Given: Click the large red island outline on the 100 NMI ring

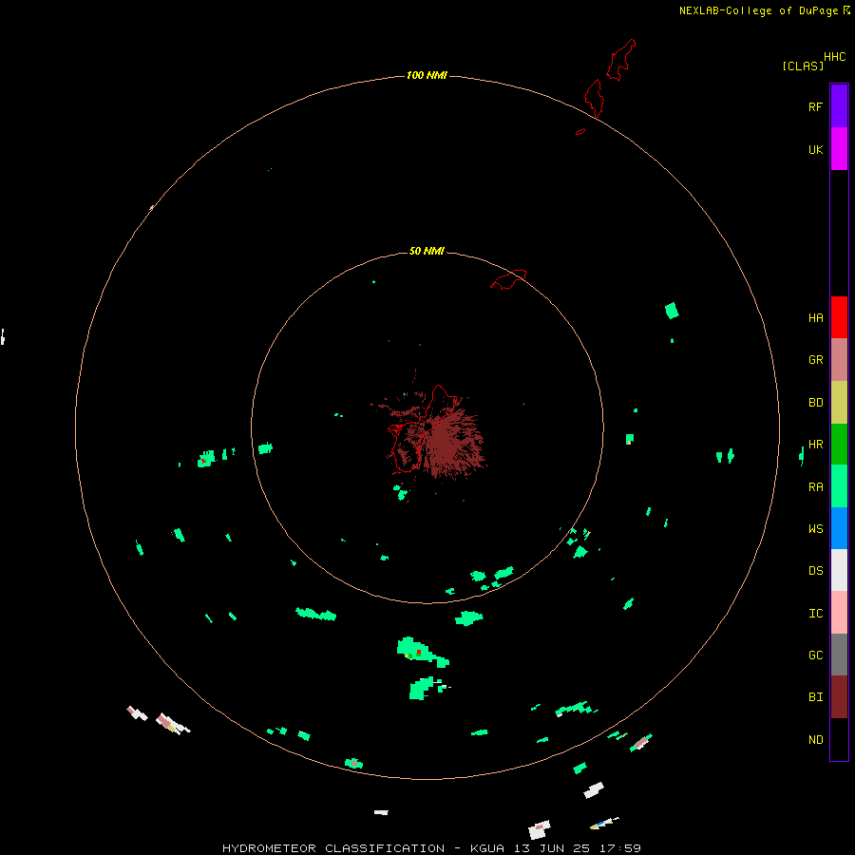Looking at the screenshot, I should coord(594,99).
